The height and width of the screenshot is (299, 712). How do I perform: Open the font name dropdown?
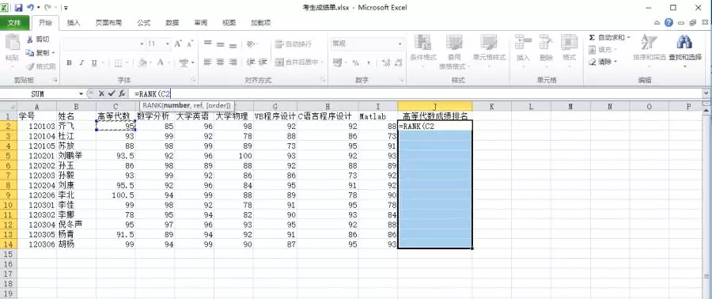(x=142, y=44)
